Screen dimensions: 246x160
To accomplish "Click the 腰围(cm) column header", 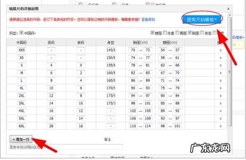I will 170,42.
